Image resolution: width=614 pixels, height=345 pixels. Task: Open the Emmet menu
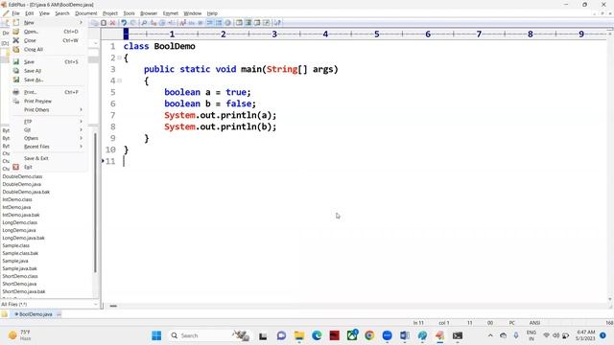tap(171, 13)
